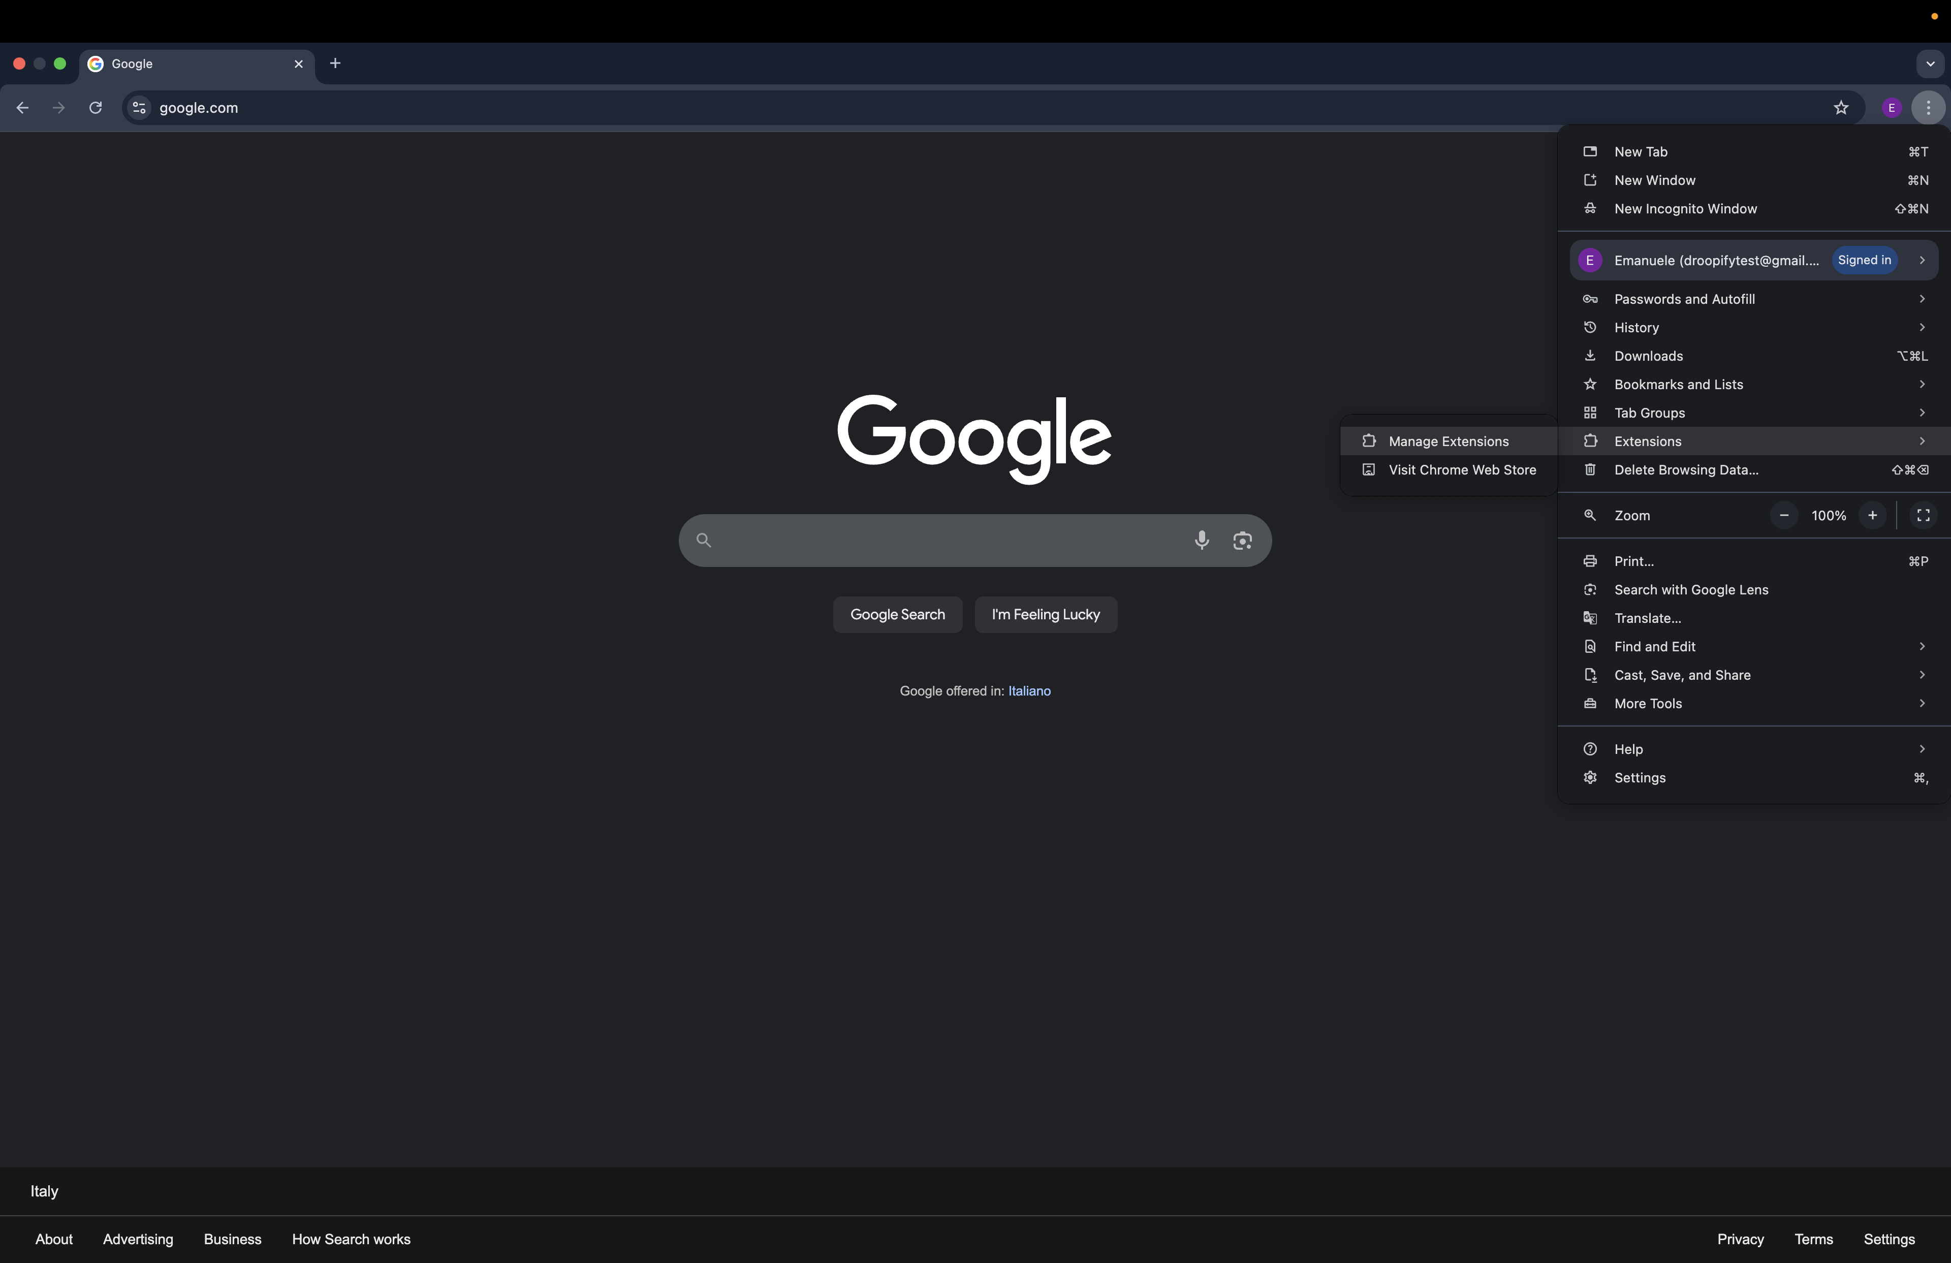1951x1263 pixels.
Task: Expand the Help submenu
Action: [1754, 749]
